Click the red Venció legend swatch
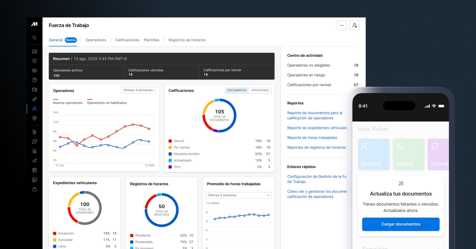 coord(170,141)
